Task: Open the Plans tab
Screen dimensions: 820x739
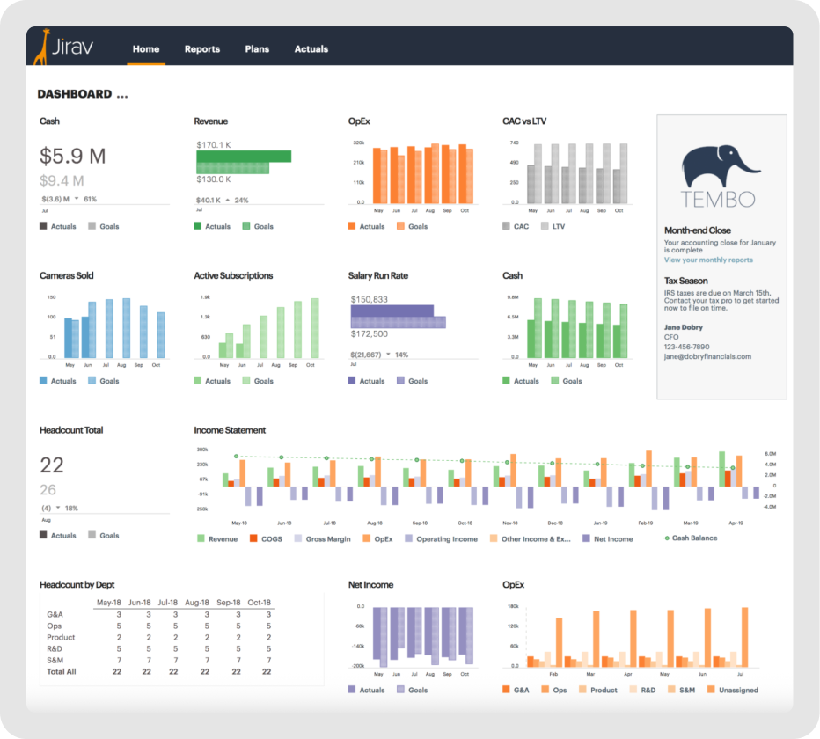Action: pyautogui.click(x=257, y=48)
